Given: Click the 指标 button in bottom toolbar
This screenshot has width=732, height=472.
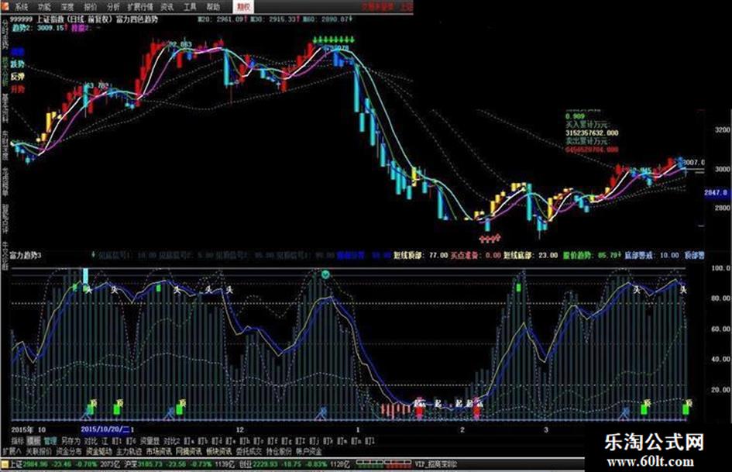Looking at the screenshot, I should [x=18, y=441].
